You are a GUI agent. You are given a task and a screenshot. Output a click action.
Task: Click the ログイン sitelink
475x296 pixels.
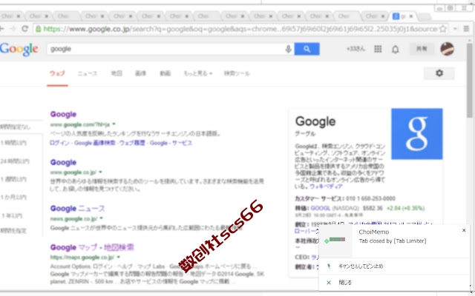coord(59,143)
